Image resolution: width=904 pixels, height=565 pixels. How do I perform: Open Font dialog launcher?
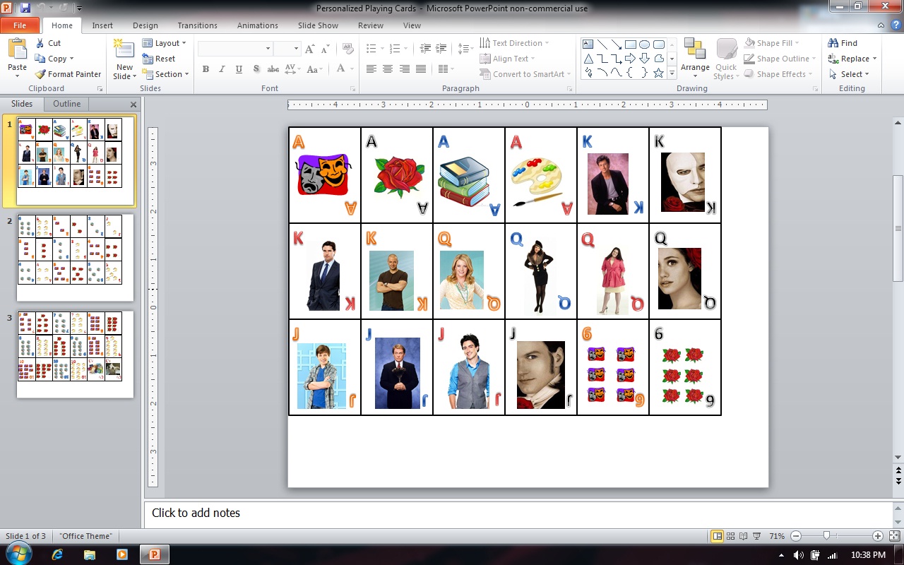pyautogui.click(x=352, y=89)
